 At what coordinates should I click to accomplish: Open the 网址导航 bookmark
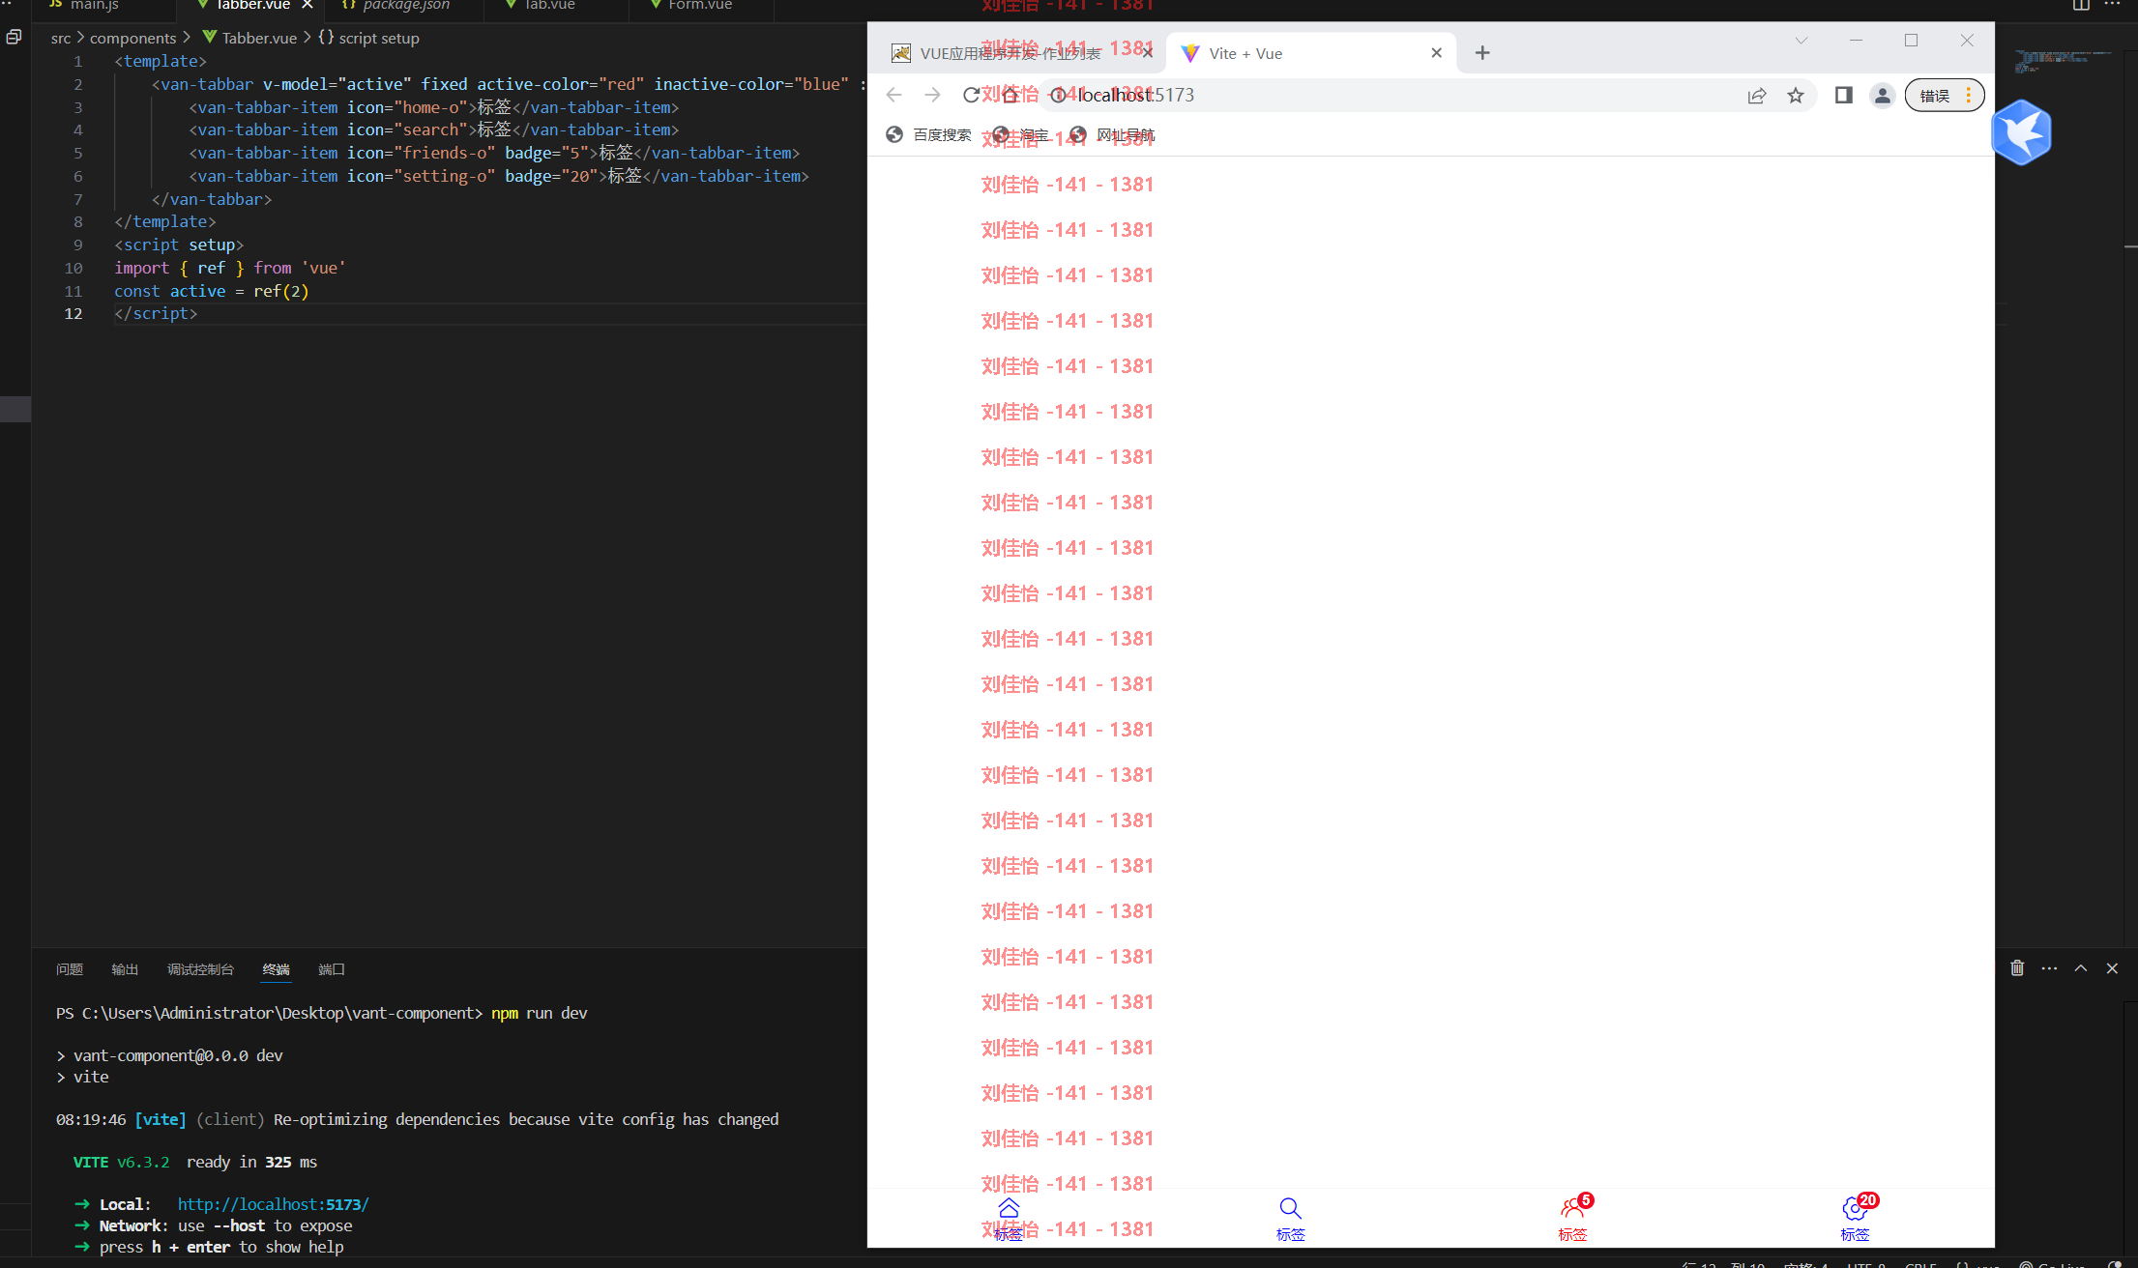click(1113, 134)
